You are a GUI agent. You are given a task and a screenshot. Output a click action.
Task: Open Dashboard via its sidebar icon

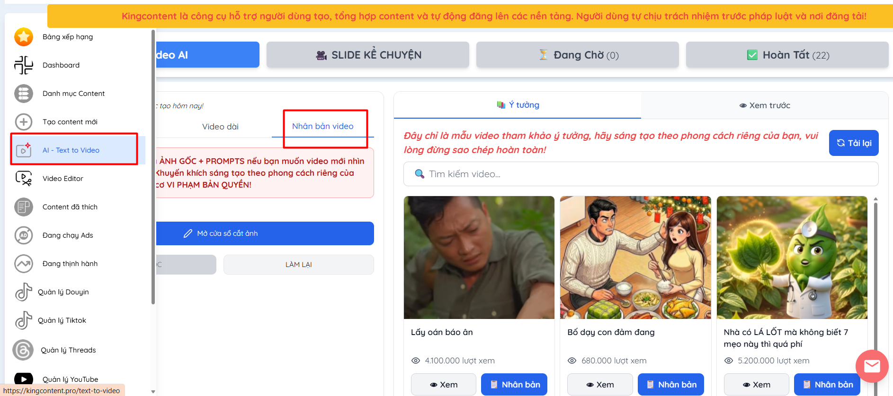(23, 65)
